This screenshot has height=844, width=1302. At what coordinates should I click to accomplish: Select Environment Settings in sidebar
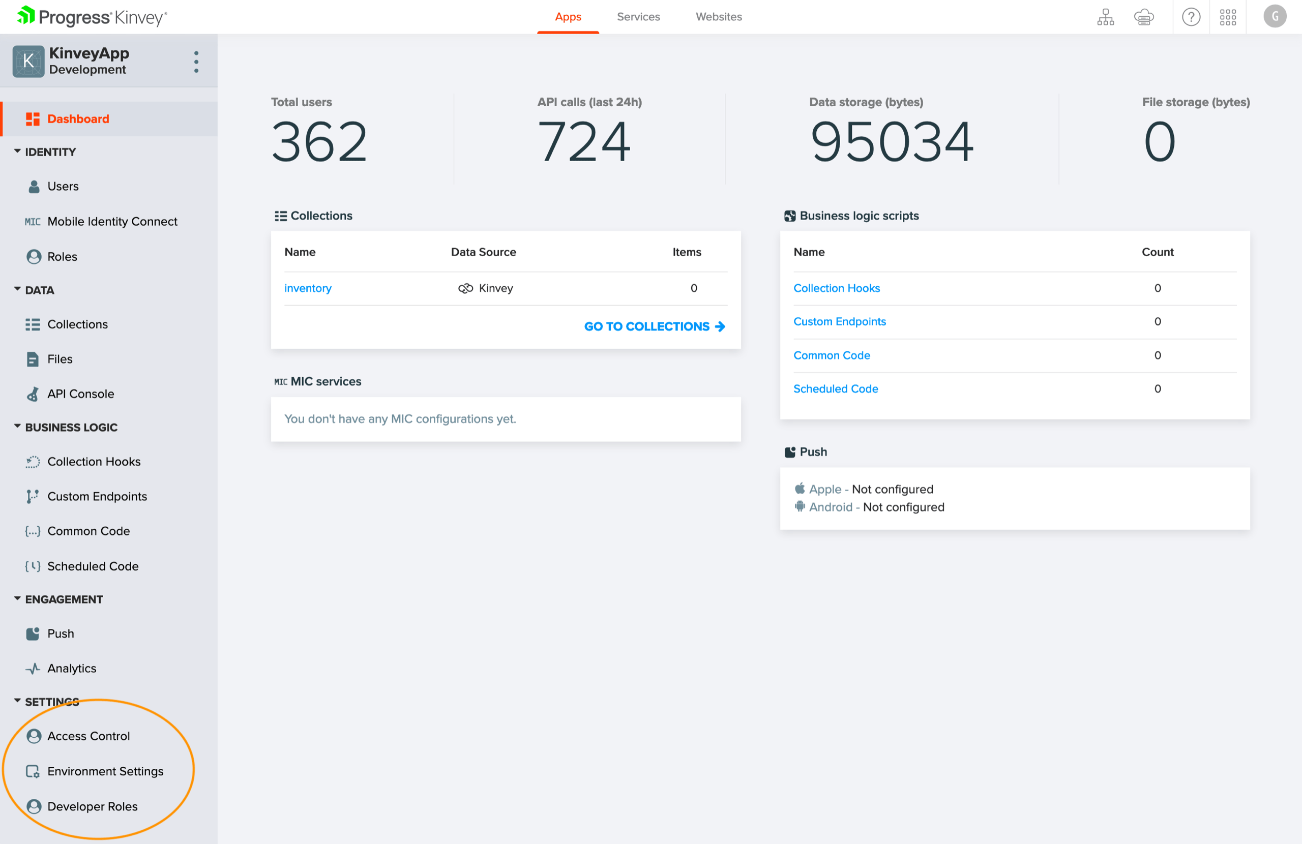point(105,771)
